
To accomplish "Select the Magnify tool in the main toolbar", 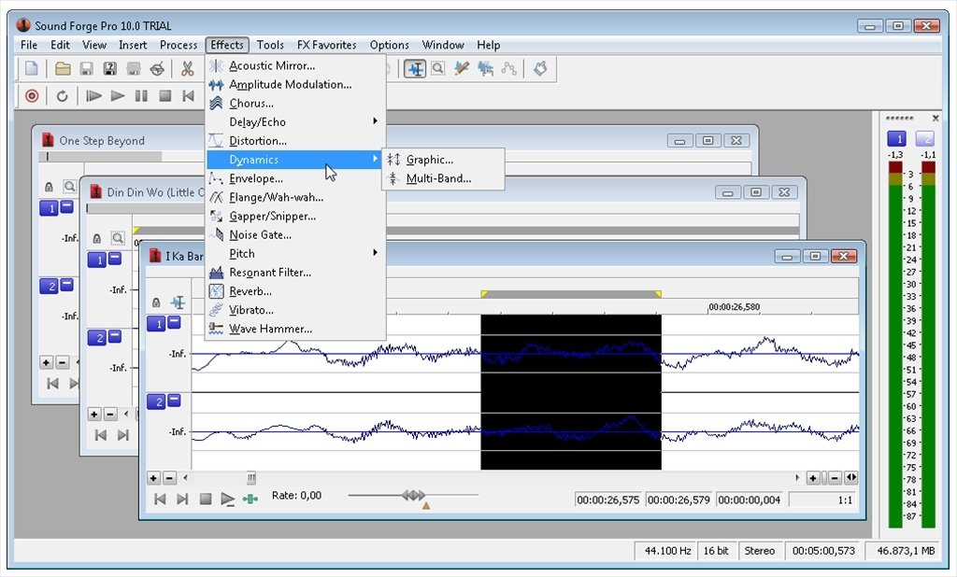I will pos(437,68).
